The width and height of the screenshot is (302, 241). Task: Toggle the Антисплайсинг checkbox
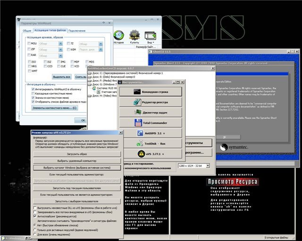coord(35,217)
